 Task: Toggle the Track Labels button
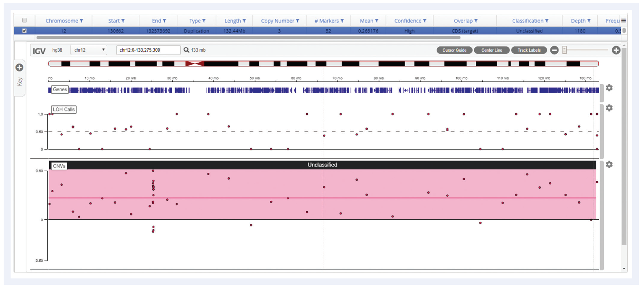[529, 50]
